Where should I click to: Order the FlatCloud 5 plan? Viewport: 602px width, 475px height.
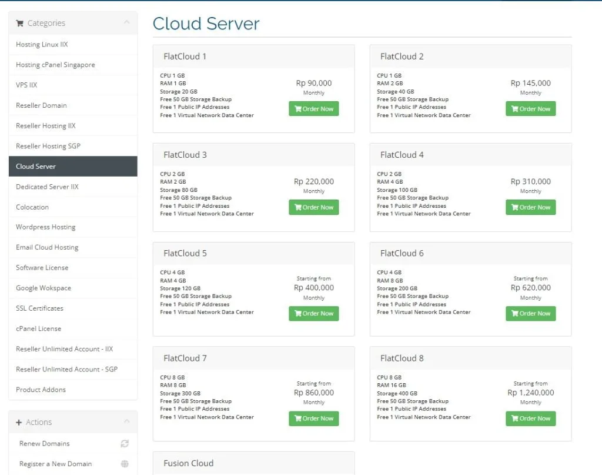point(313,314)
